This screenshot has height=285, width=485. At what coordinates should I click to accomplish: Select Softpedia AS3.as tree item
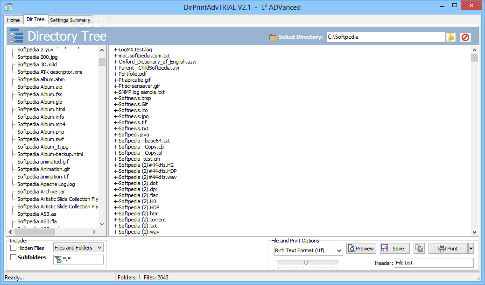click(37, 214)
